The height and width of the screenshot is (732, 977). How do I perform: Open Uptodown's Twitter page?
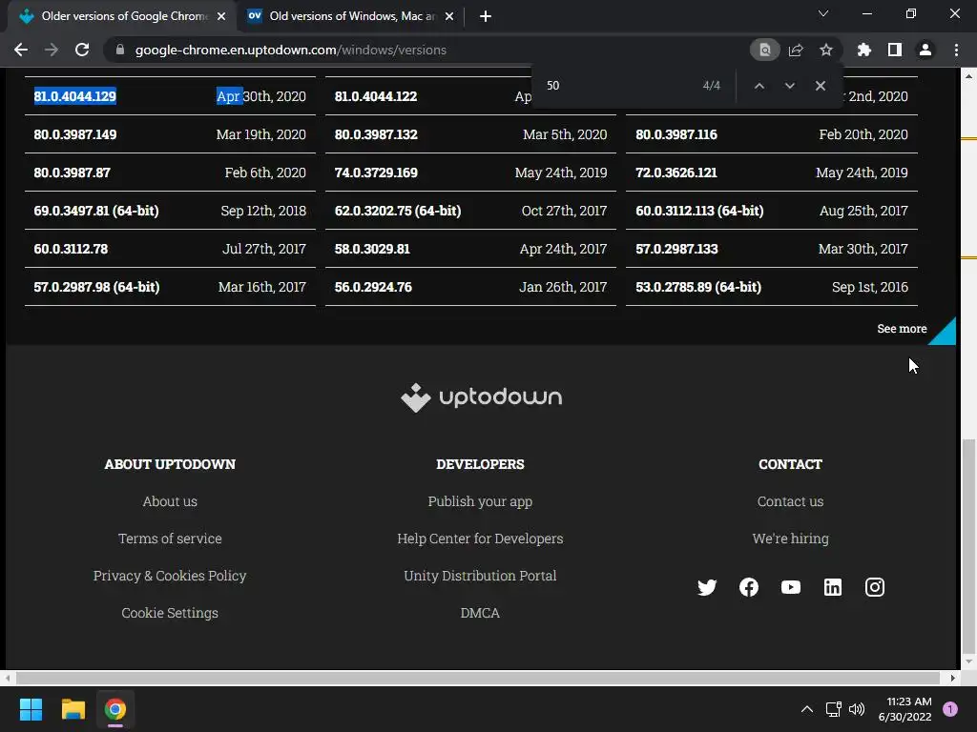point(707,587)
